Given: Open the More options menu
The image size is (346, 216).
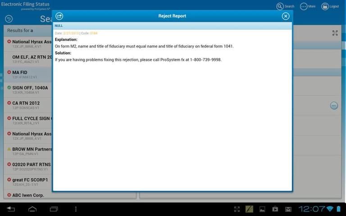Looking at the screenshot, I should coord(304,6).
